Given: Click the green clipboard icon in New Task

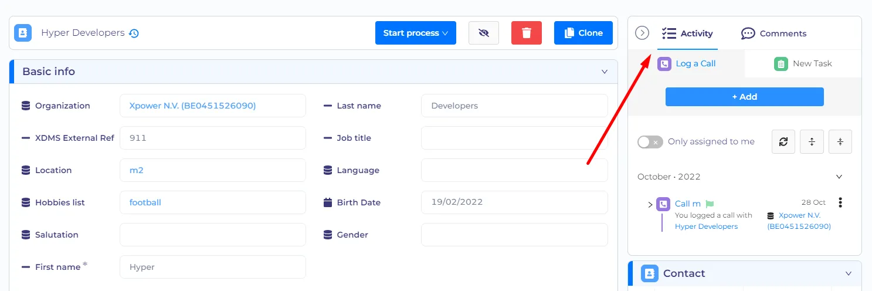Looking at the screenshot, I should coord(781,64).
